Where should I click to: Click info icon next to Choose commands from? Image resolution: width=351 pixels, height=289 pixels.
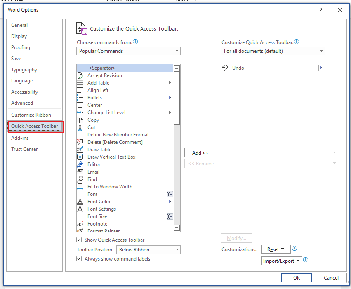pyautogui.click(x=135, y=42)
